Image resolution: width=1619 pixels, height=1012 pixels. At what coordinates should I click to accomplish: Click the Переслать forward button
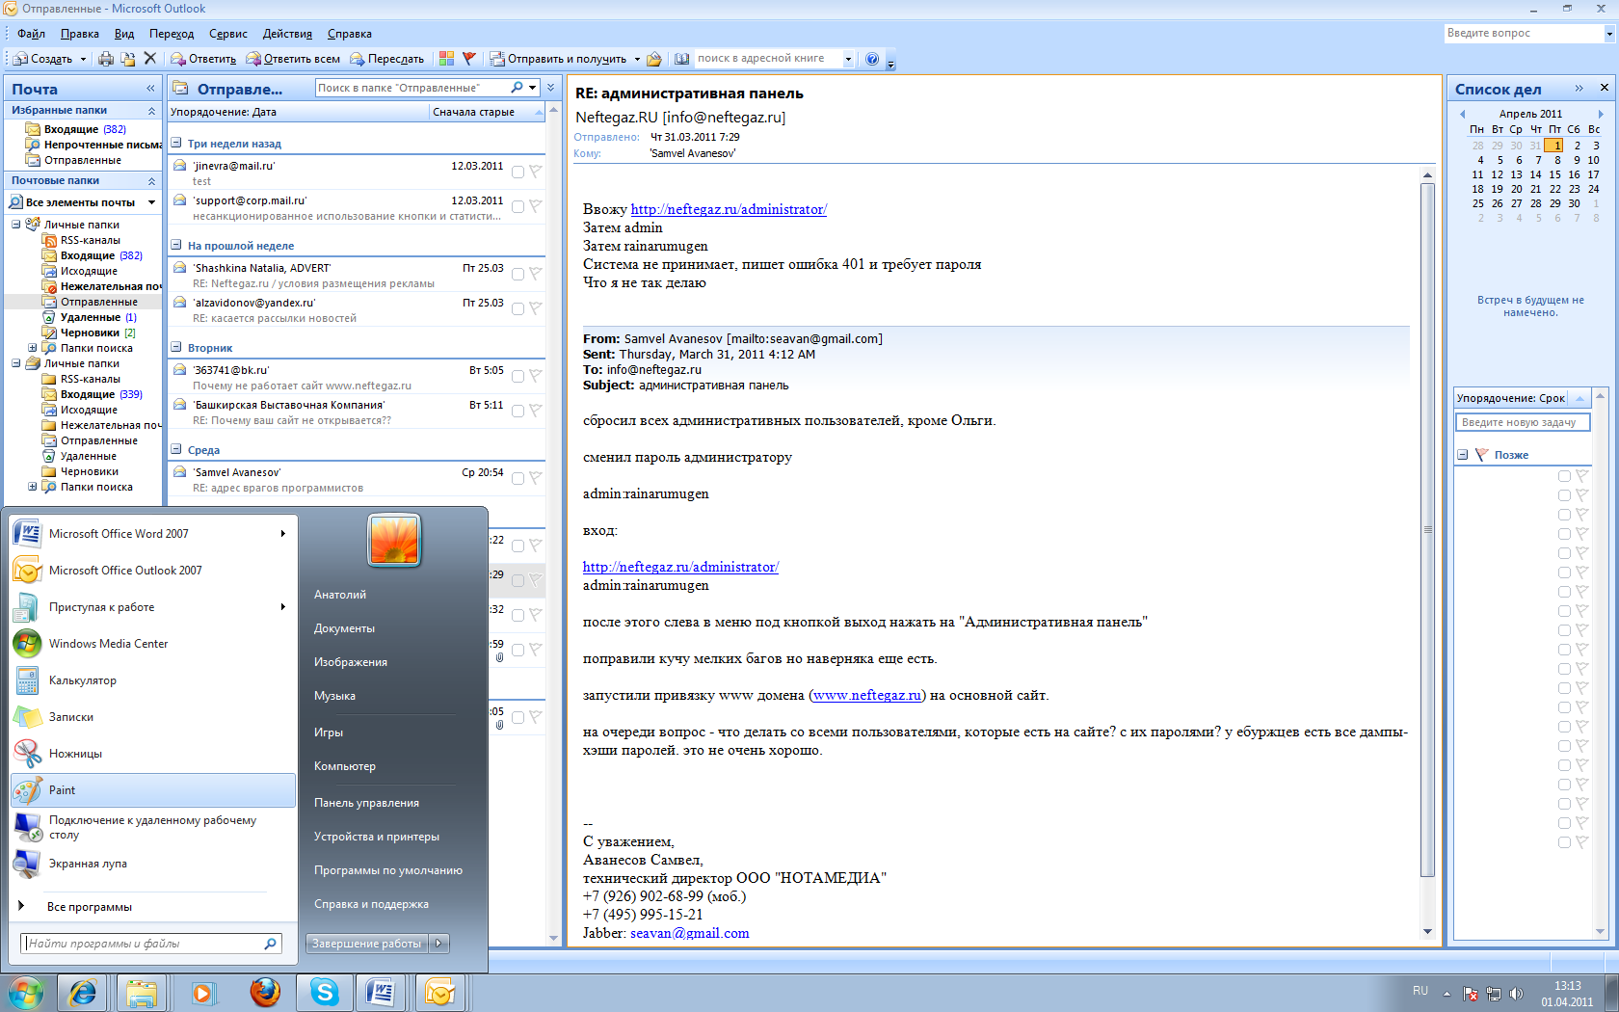(x=386, y=59)
